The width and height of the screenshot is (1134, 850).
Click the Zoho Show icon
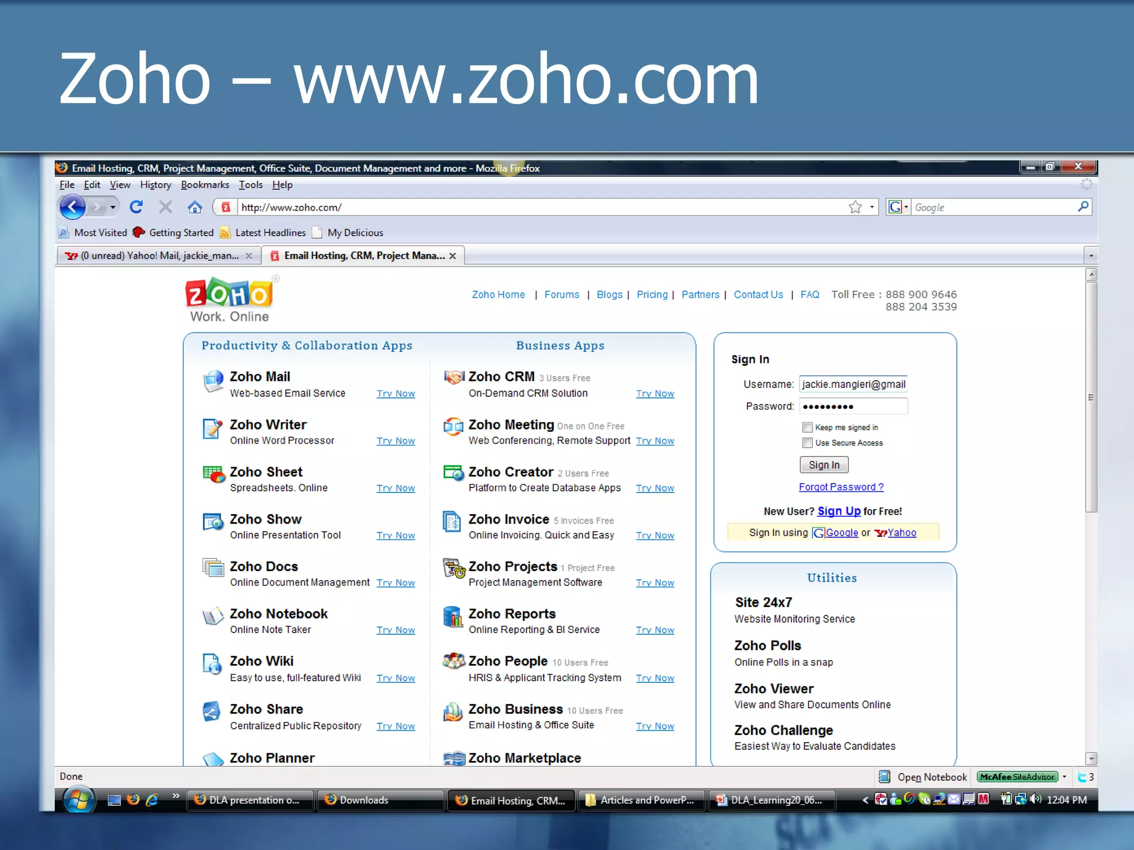213,522
